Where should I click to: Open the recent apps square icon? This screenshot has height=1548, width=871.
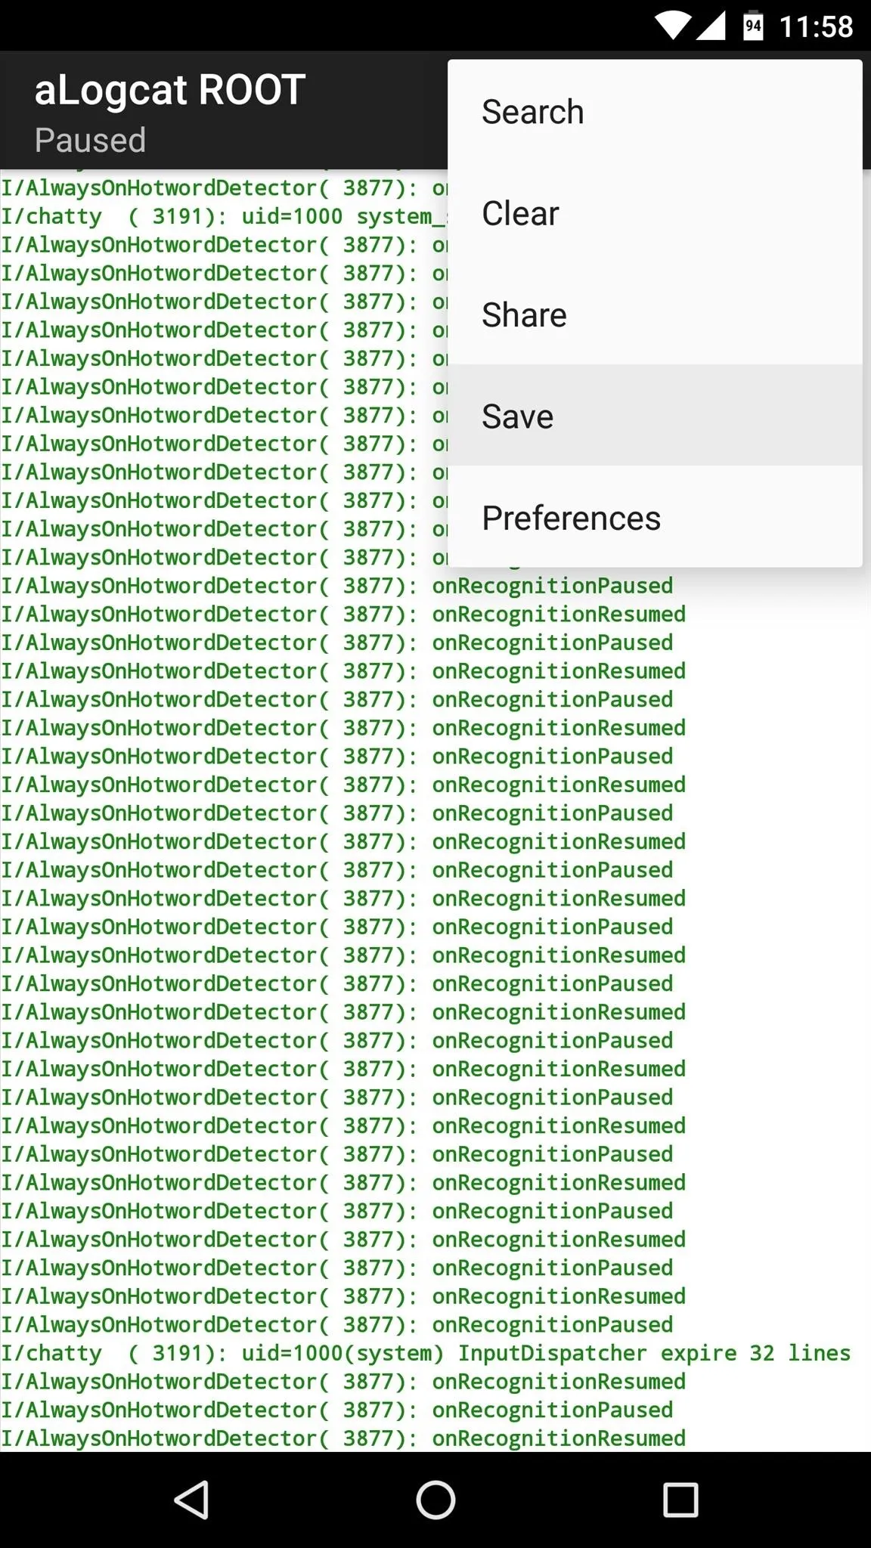click(680, 1500)
